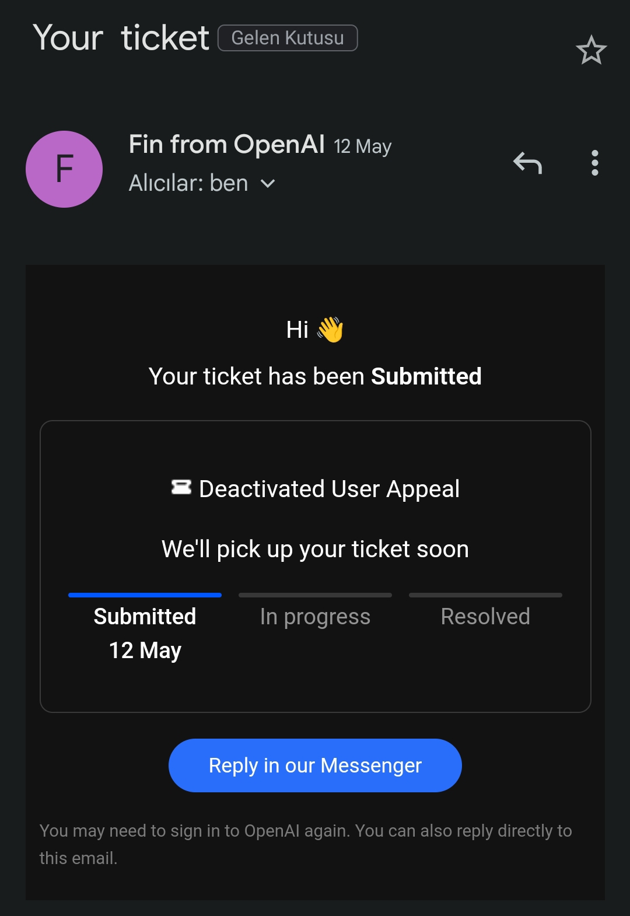Tap the Alıcılar: ben recipients line
This screenshot has height=916, width=630.
tap(188, 184)
